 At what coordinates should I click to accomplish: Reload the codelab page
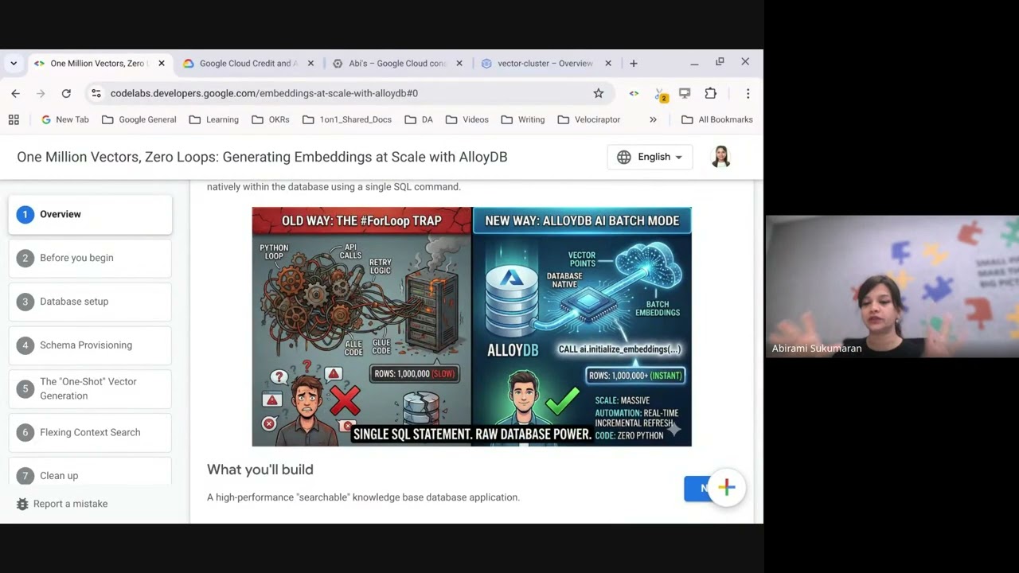tap(66, 93)
